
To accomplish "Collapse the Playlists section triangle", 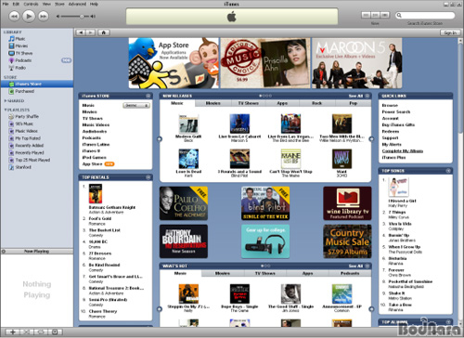I will click(6, 110).
